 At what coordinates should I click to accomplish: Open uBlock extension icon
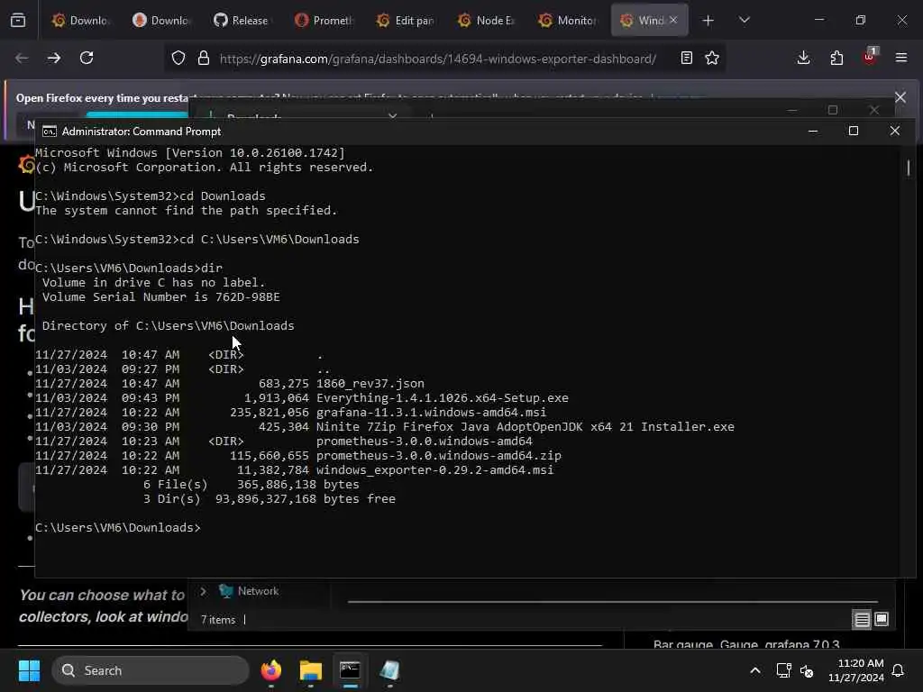click(x=870, y=57)
